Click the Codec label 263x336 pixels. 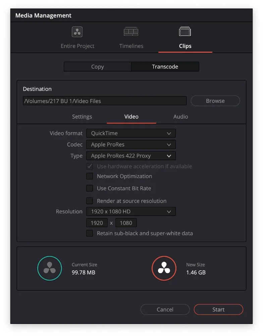pyautogui.click(x=75, y=144)
